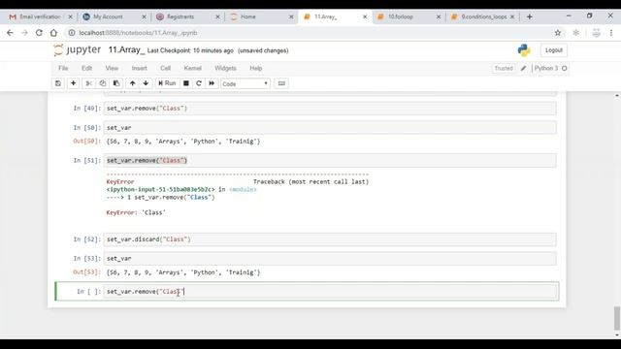The height and width of the screenshot is (349, 621).
Task: Move selected cell down arrow
Action: click(x=146, y=83)
